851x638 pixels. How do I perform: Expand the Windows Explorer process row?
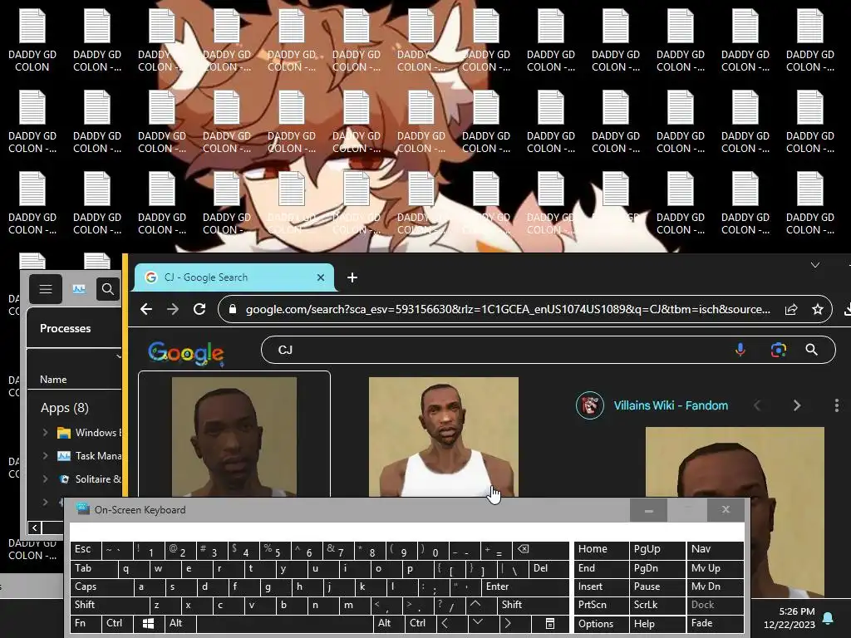[x=46, y=432]
